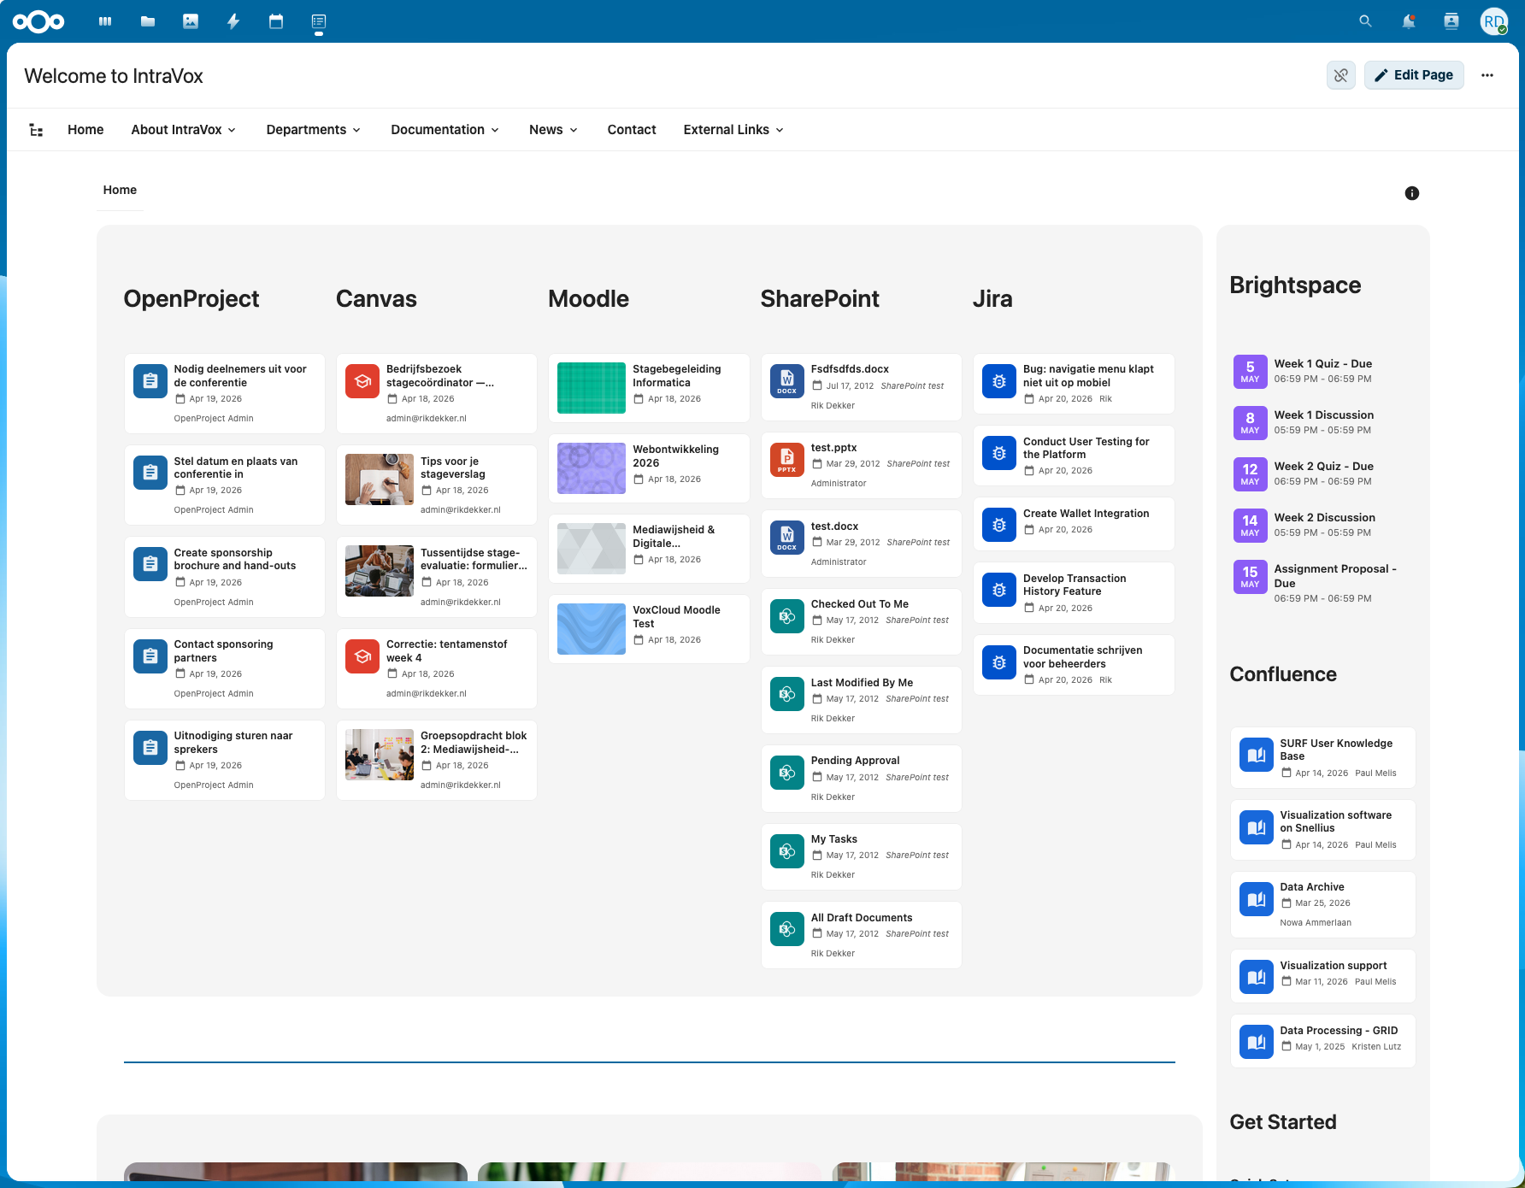Click the Edit Page button
The image size is (1525, 1188).
(x=1414, y=75)
